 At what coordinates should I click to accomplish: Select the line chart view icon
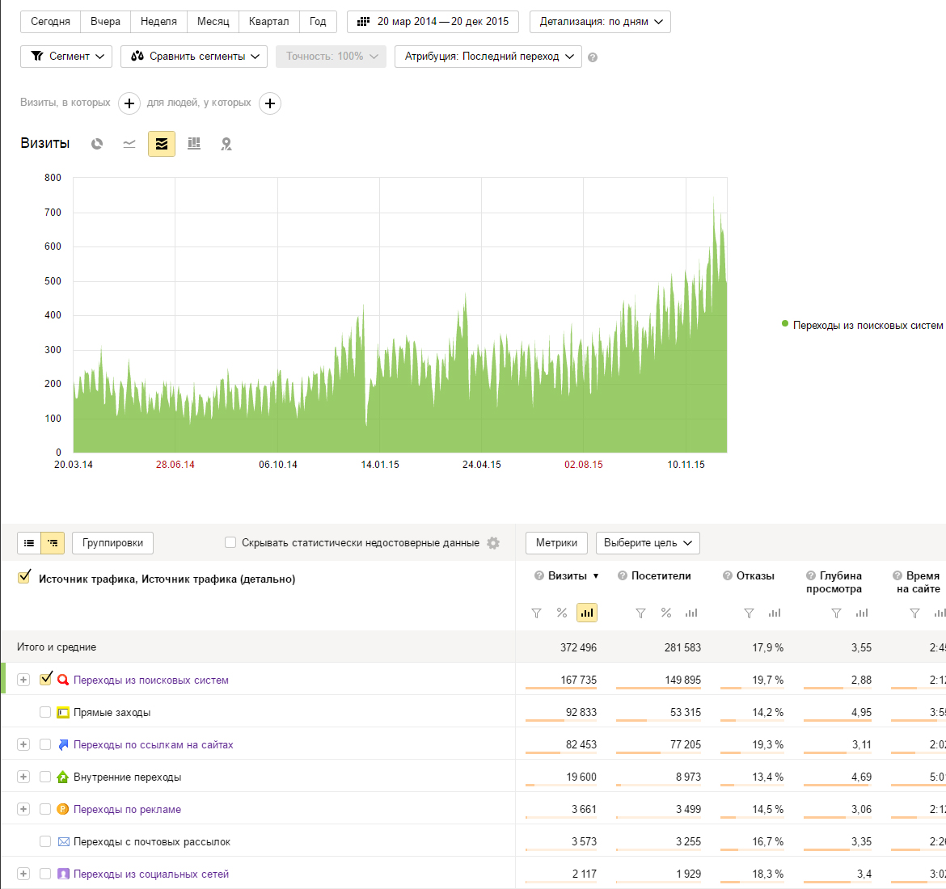[x=129, y=144]
